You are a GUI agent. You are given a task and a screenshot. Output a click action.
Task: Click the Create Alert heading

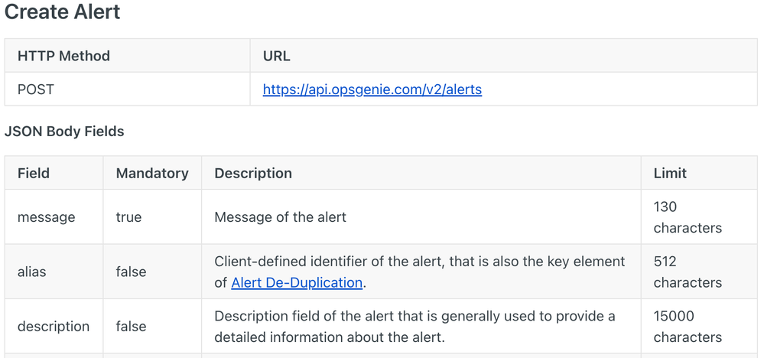[x=62, y=12]
